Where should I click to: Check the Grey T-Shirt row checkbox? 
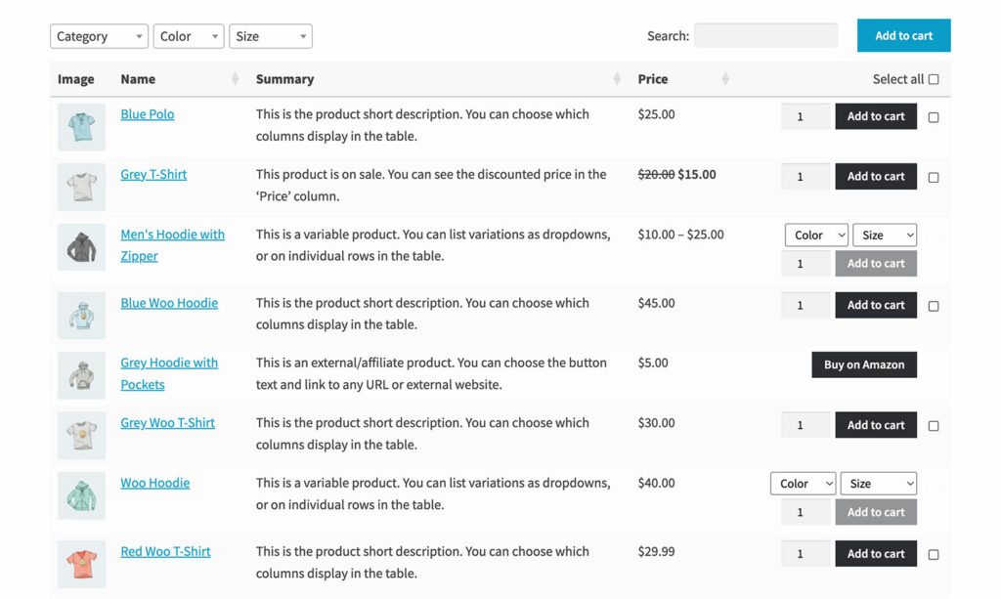point(934,177)
